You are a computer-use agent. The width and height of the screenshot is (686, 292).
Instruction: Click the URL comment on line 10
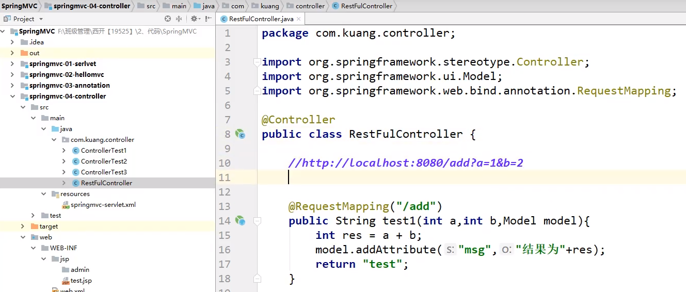coord(406,163)
